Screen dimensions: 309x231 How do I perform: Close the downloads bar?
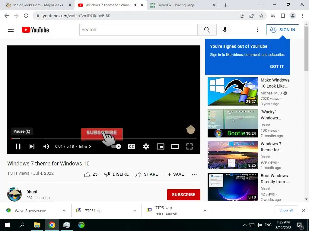[x=304, y=210]
